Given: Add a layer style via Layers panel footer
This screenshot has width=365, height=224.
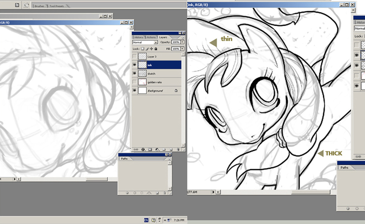Looking at the screenshot, I should click(143, 149).
